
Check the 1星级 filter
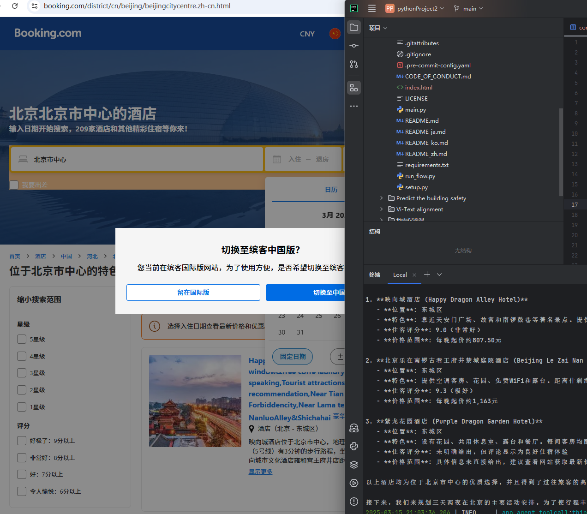pos(22,407)
